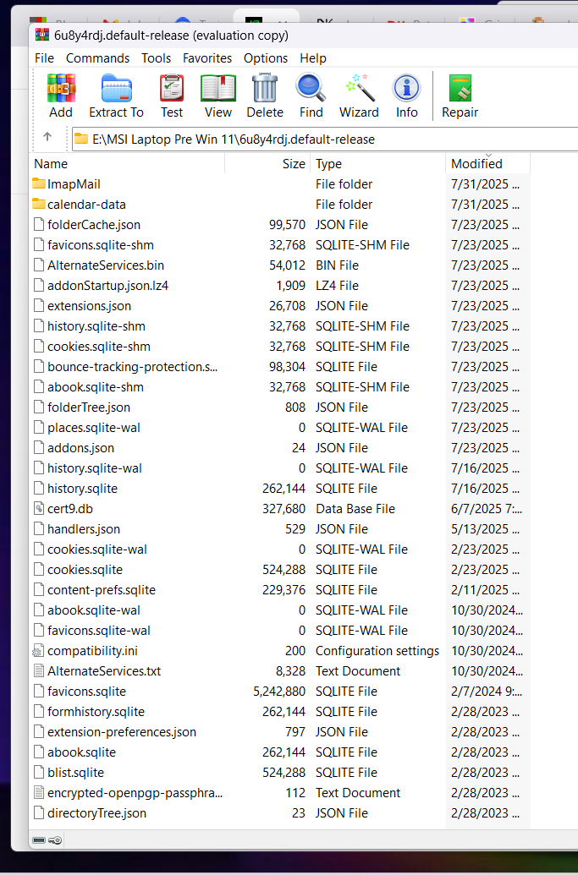Open the Tools menu
This screenshot has height=875, width=578.
tap(156, 58)
